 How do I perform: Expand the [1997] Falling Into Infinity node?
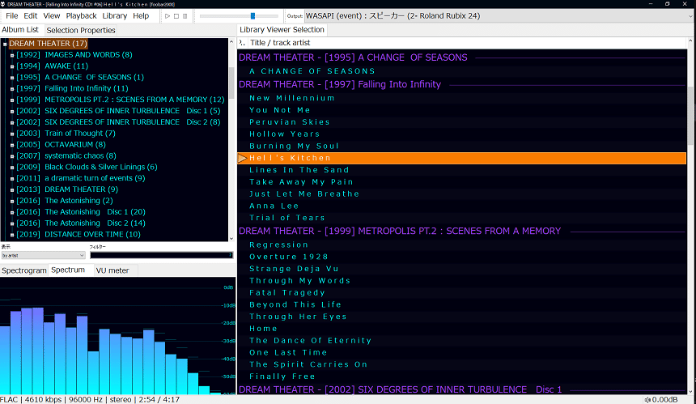click(12, 89)
